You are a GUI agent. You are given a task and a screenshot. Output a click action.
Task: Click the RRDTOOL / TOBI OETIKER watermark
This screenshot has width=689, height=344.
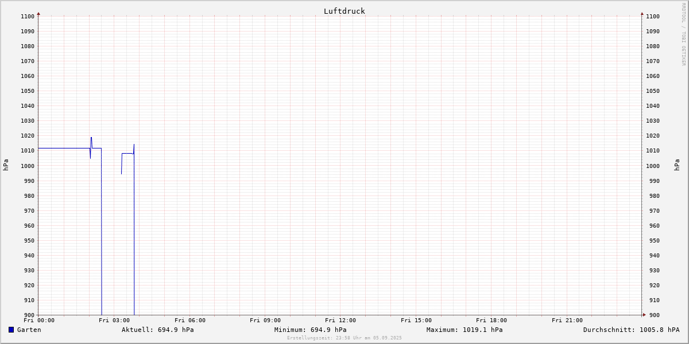click(683, 34)
